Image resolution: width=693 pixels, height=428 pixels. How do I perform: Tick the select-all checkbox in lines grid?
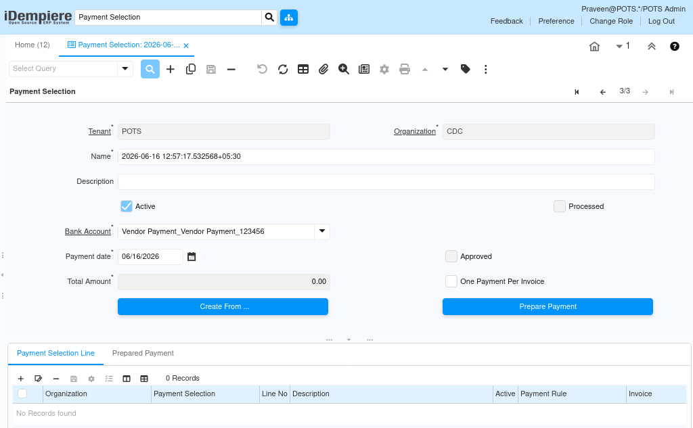(x=22, y=394)
